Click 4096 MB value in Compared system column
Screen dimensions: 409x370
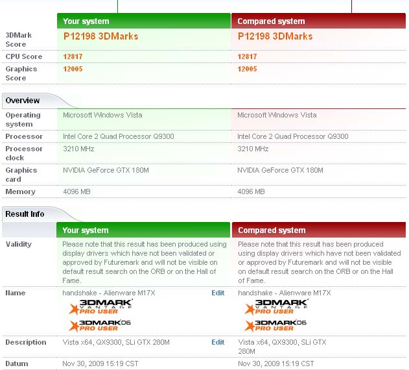click(x=251, y=191)
